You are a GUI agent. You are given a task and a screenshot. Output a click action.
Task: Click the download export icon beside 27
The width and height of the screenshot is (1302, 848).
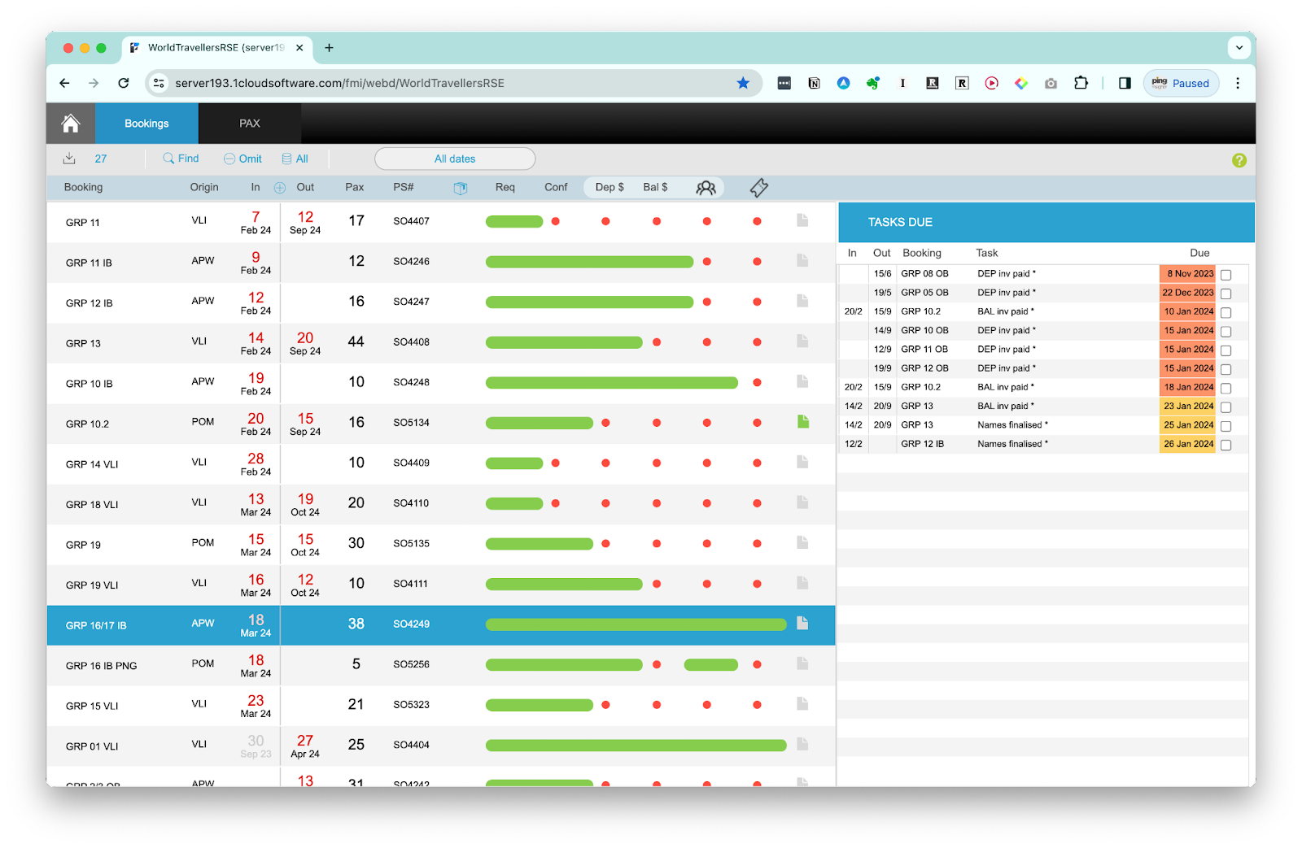pyautogui.click(x=69, y=159)
